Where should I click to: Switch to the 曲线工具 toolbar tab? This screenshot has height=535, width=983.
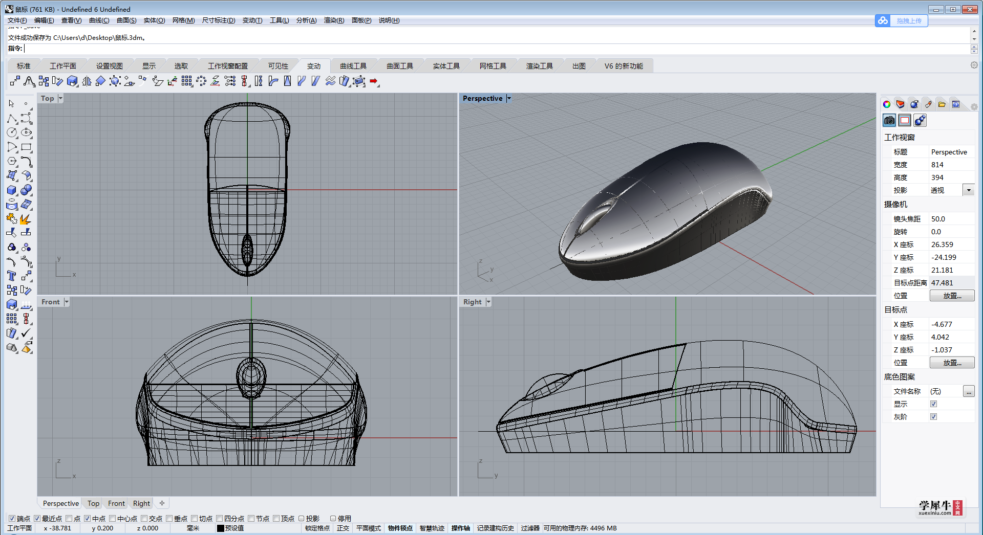coord(353,66)
